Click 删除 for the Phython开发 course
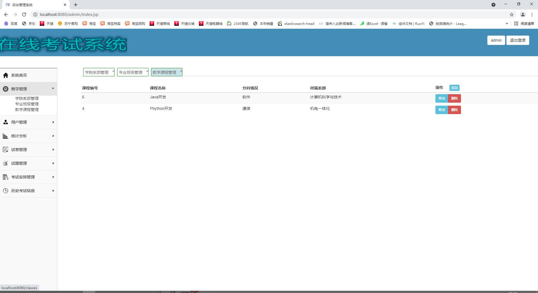The image size is (538, 293). [x=454, y=110]
